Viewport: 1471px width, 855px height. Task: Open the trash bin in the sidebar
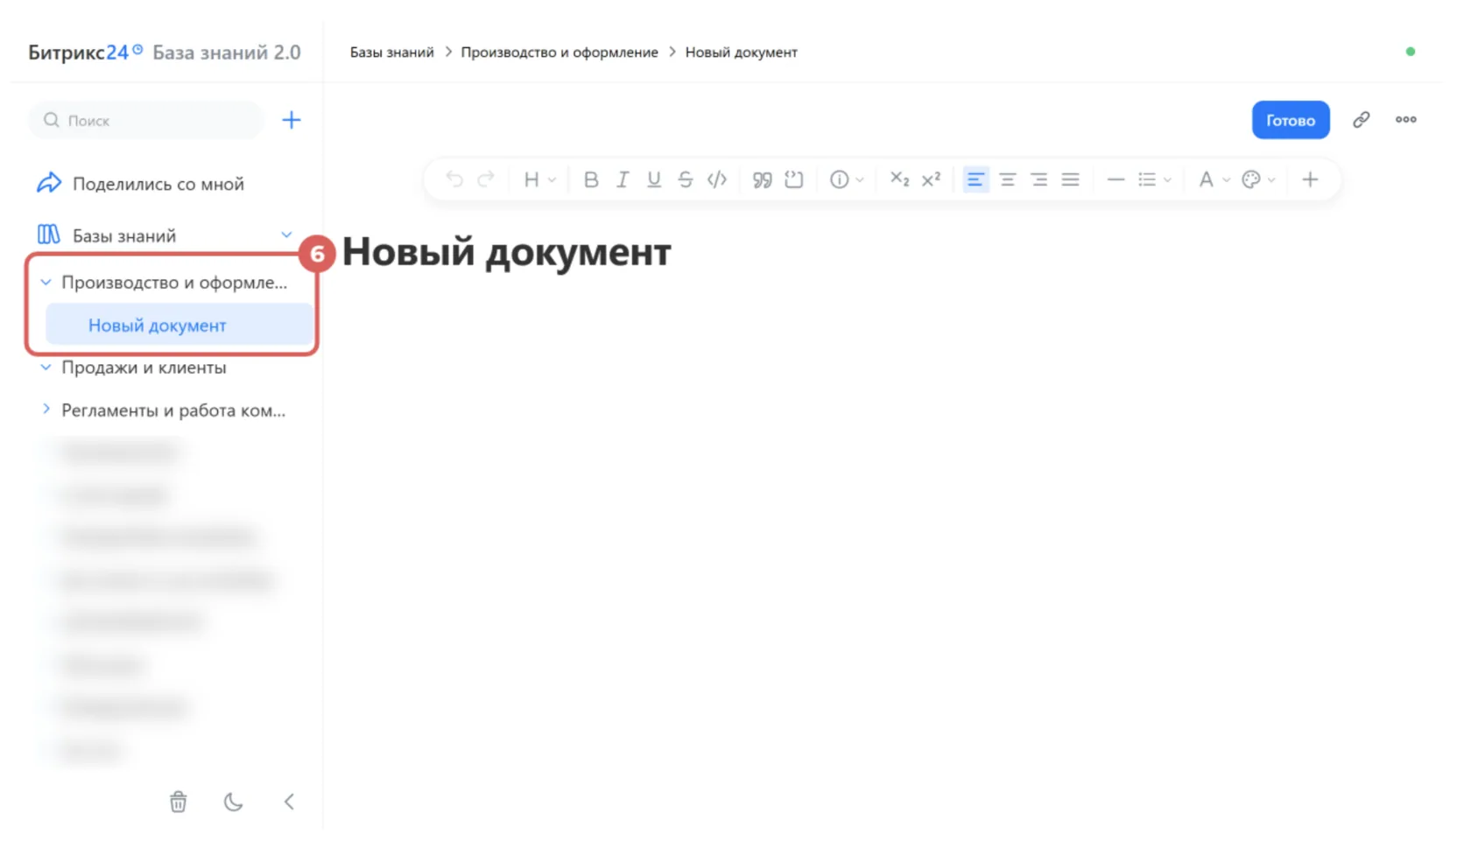(x=178, y=802)
